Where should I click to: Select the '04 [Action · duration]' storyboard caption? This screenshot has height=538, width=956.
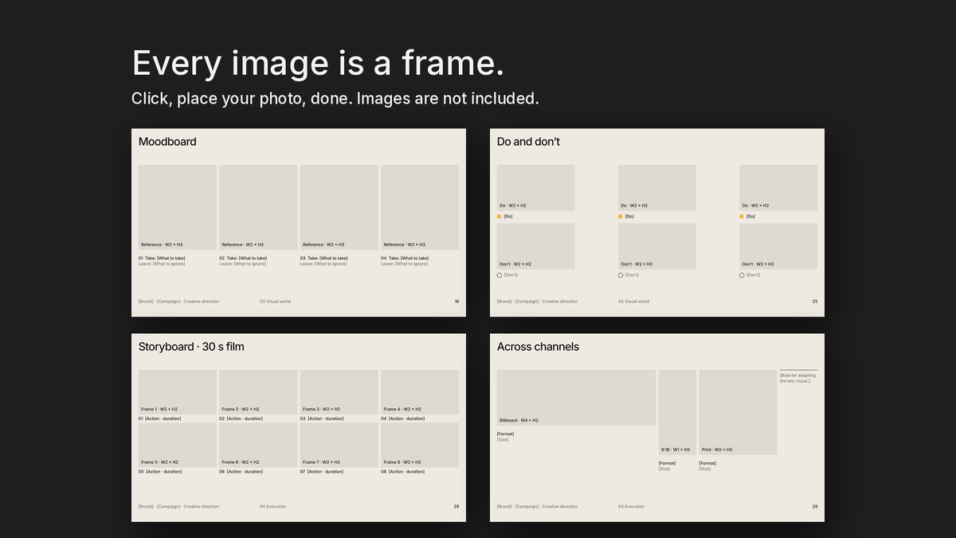pos(402,418)
